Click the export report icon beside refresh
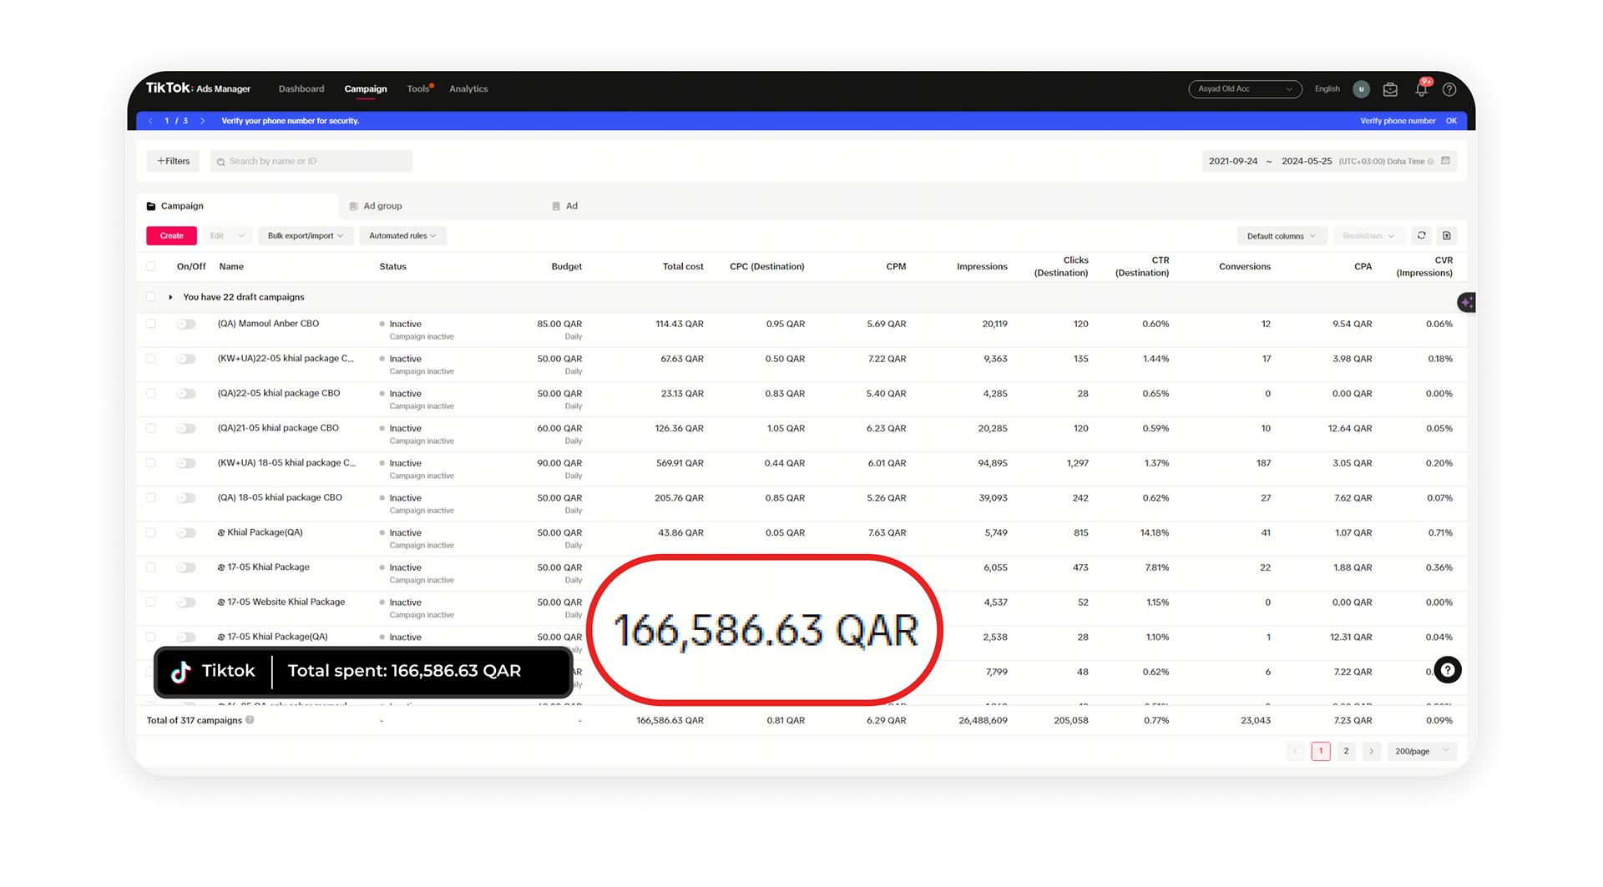Screen dimensions: 1603x887 (1447, 236)
